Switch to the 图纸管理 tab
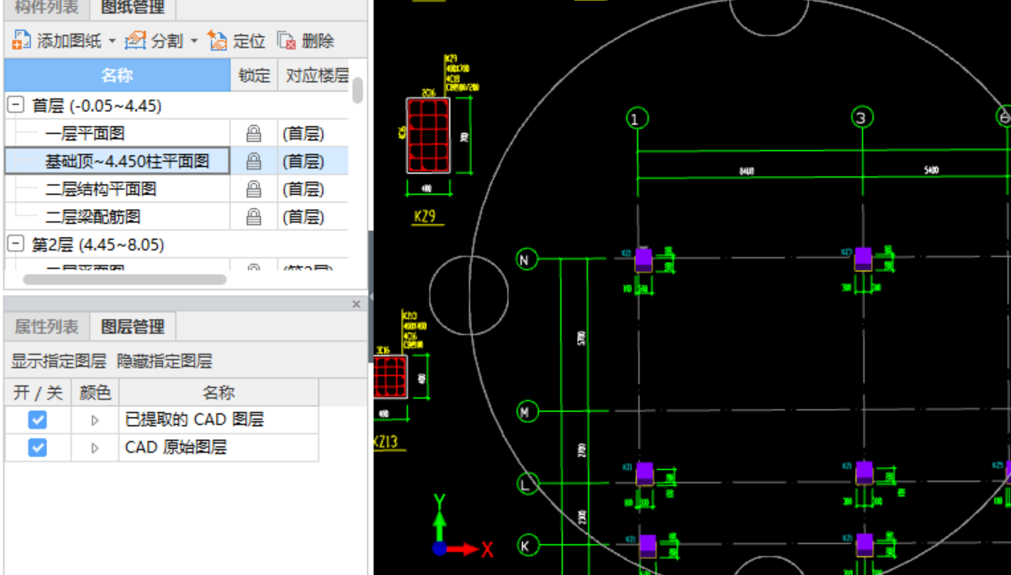 132,8
